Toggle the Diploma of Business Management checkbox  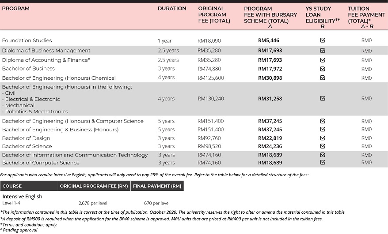click(x=322, y=50)
